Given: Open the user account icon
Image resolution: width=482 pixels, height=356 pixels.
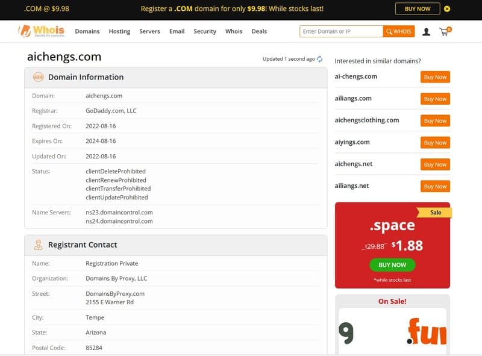Looking at the screenshot, I should click(427, 31).
